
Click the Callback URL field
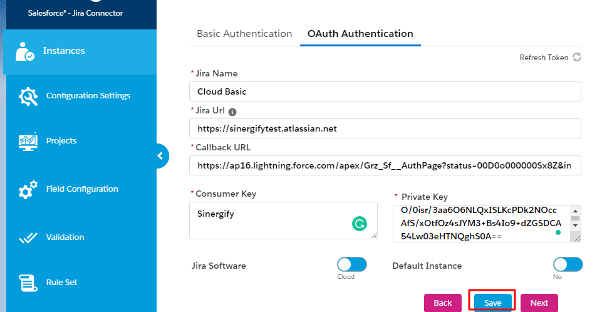(x=385, y=165)
